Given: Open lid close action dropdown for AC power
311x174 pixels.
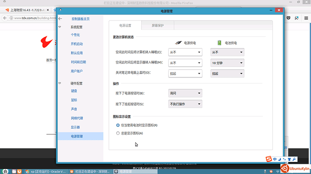Looking at the screenshot, I should (x=185, y=73).
